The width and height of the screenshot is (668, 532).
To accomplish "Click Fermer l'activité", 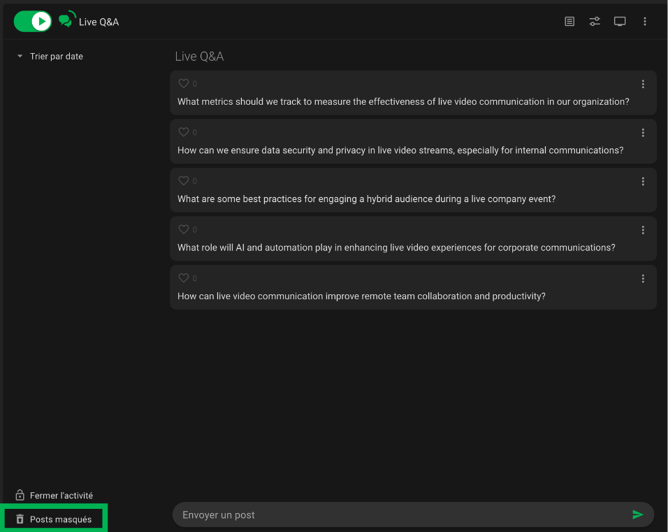I will point(55,496).
